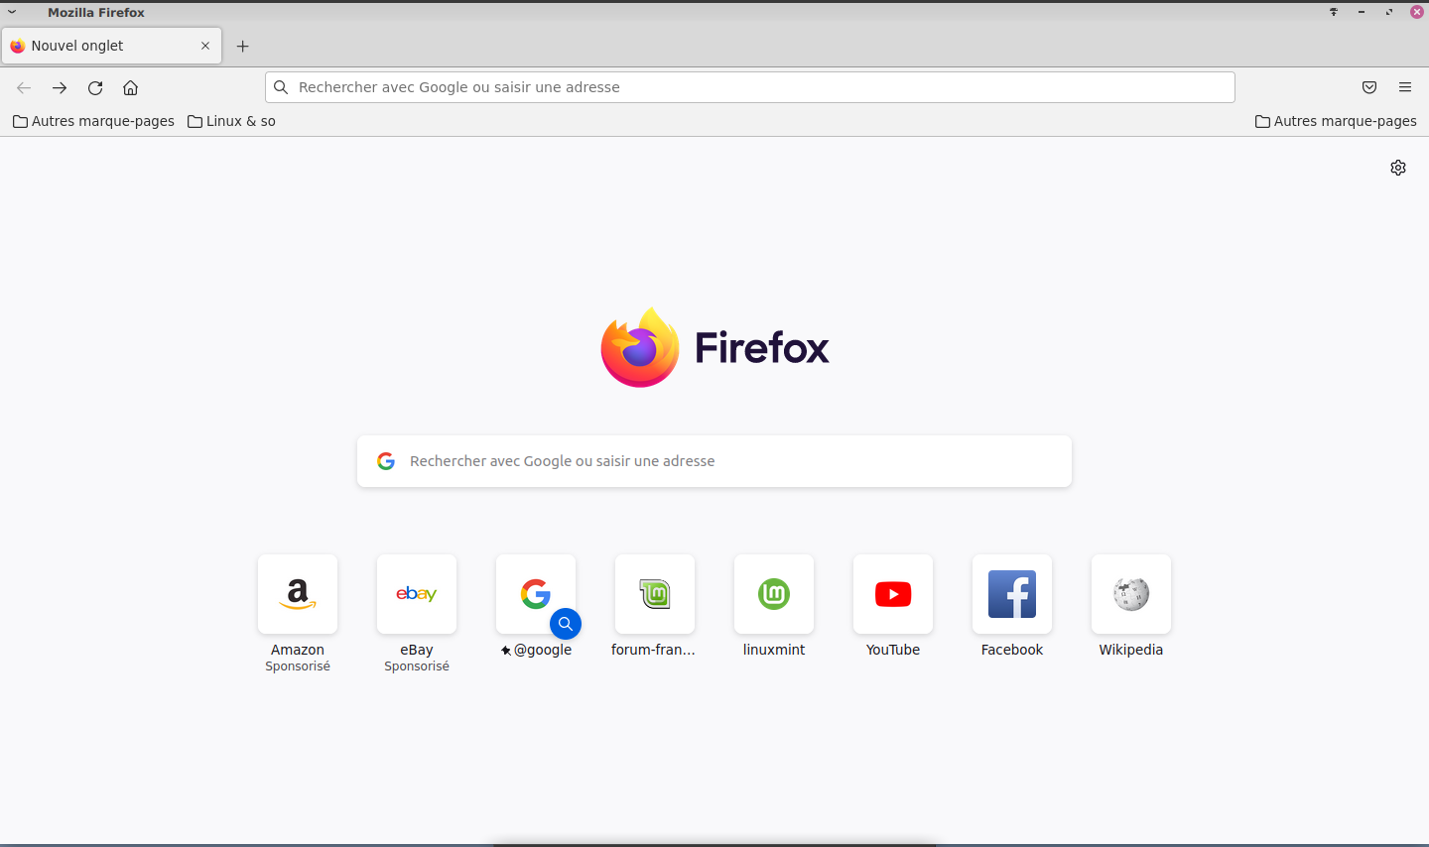Click the Google search box under the Firefox logo
The width and height of the screenshot is (1429, 847).
714,461
